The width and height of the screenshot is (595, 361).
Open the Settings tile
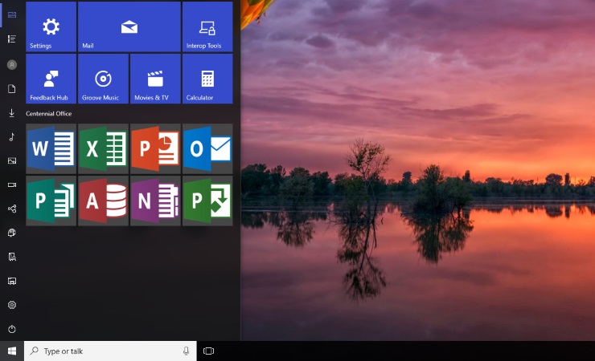pyautogui.click(x=51, y=26)
